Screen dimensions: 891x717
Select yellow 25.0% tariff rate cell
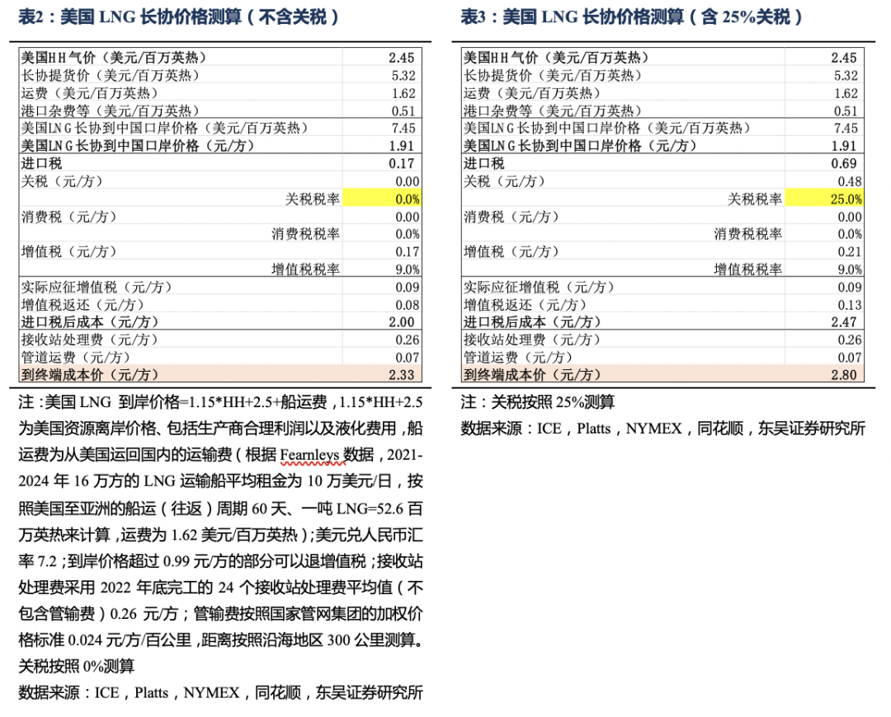824,199
